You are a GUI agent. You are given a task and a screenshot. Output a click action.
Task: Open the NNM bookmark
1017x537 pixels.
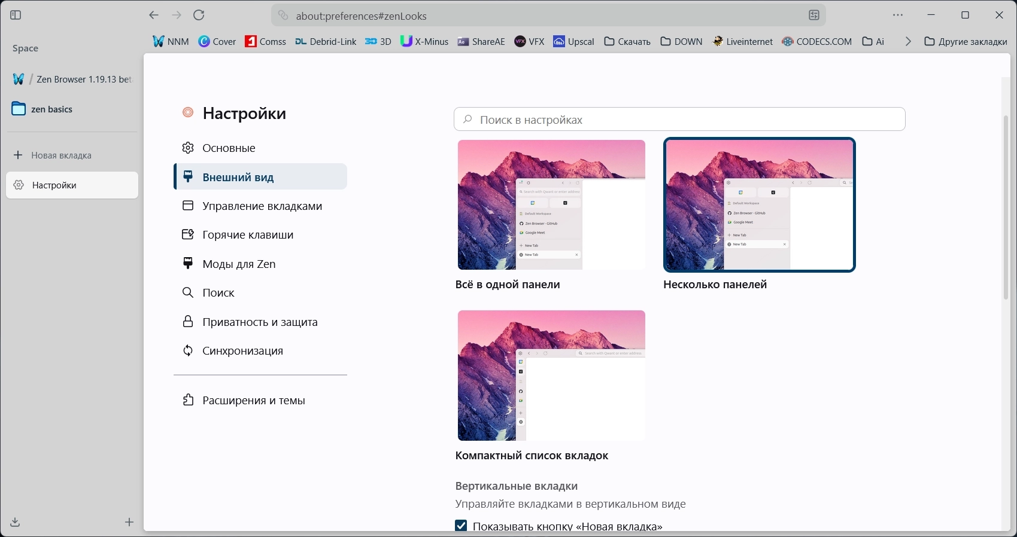[171, 41]
